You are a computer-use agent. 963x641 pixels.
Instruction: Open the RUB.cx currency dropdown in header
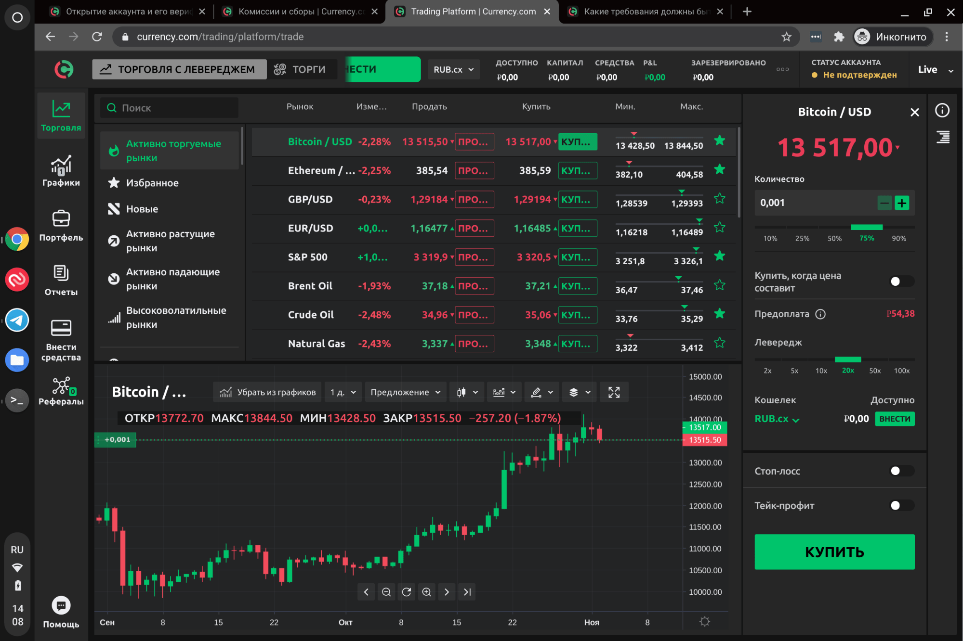(x=453, y=70)
